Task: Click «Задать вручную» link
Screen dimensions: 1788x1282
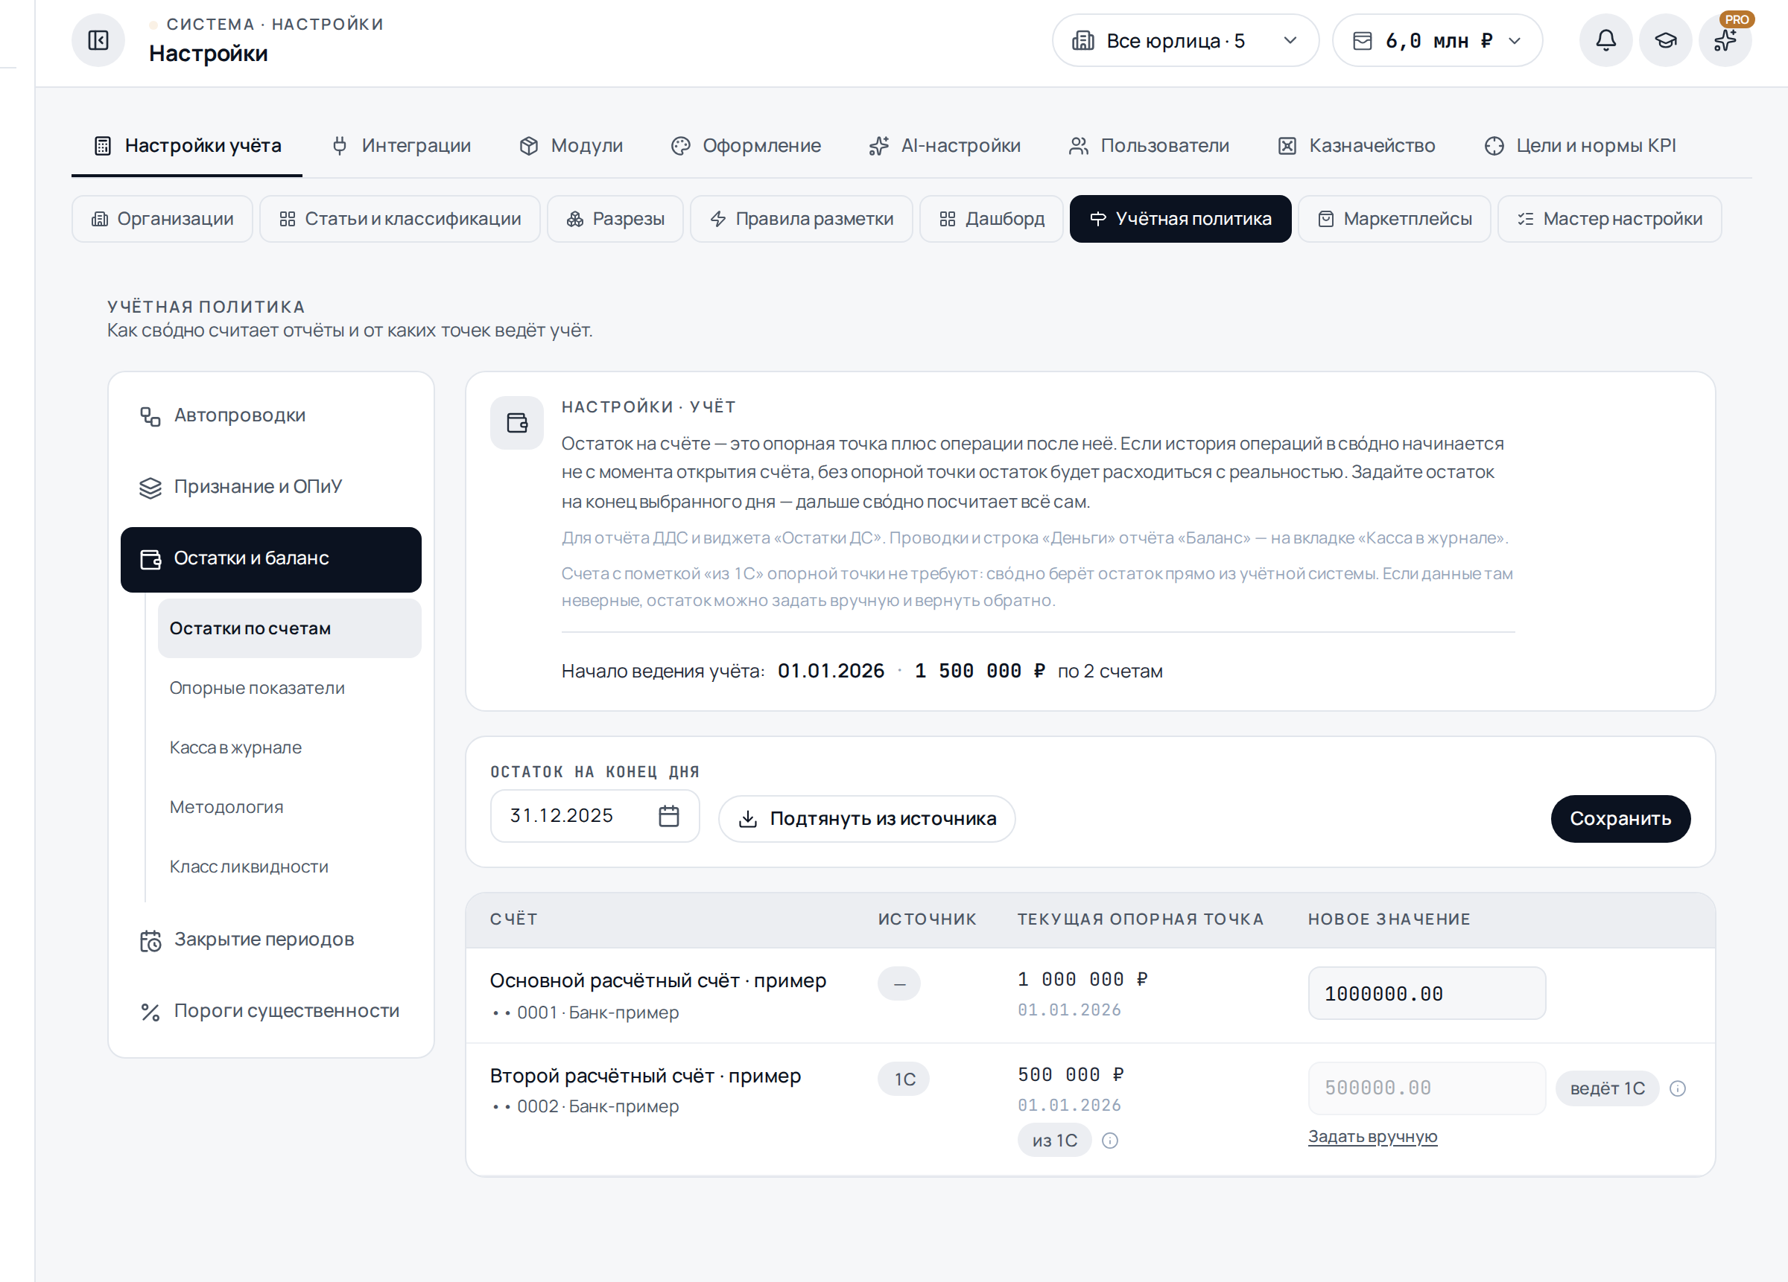Action: point(1372,1137)
